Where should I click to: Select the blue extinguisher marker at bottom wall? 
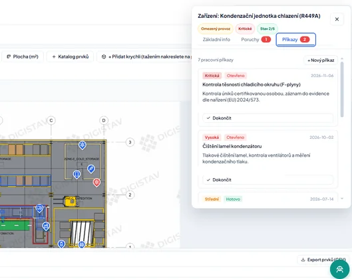61,244
